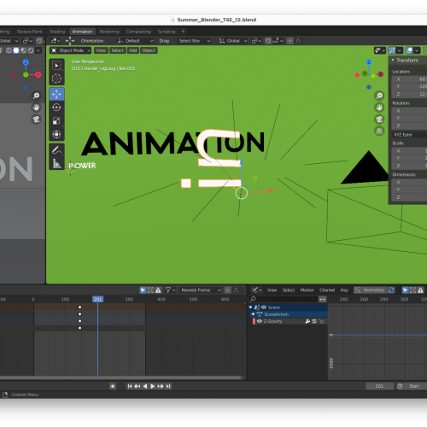
Task: Collapse the Scene channel tree
Action: click(x=250, y=307)
